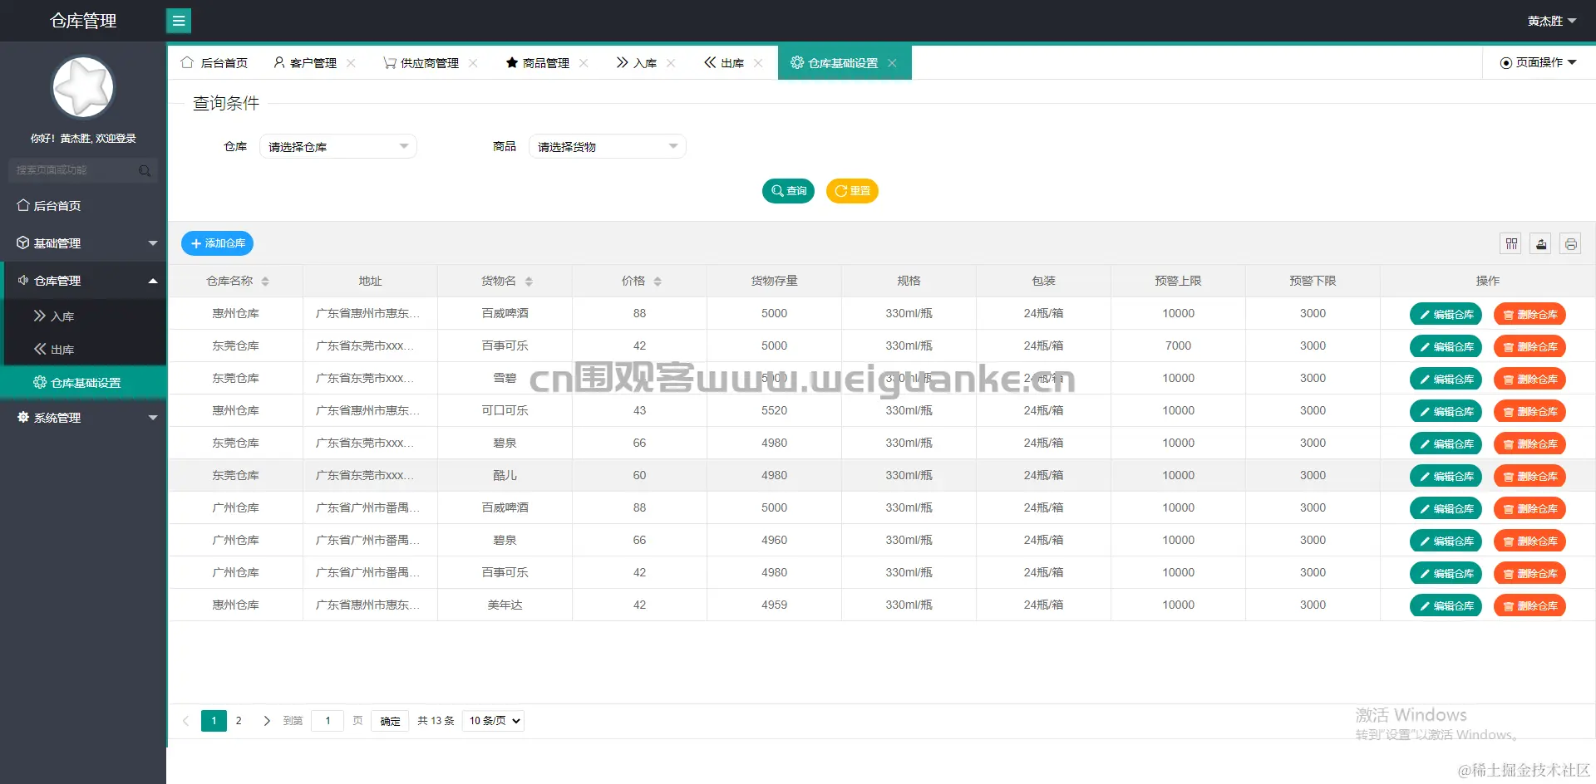The image size is (1596, 784).
Task: Open the 入库 sidebar item
Action: pos(83,316)
